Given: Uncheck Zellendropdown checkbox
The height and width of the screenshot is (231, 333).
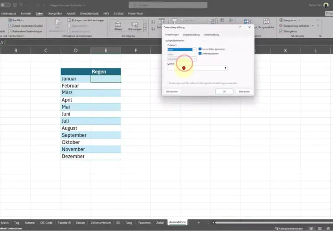Looking at the screenshot, I should (200, 54).
